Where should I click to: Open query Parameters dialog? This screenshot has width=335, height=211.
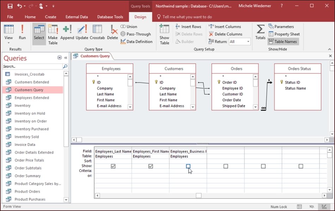tap(281, 27)
